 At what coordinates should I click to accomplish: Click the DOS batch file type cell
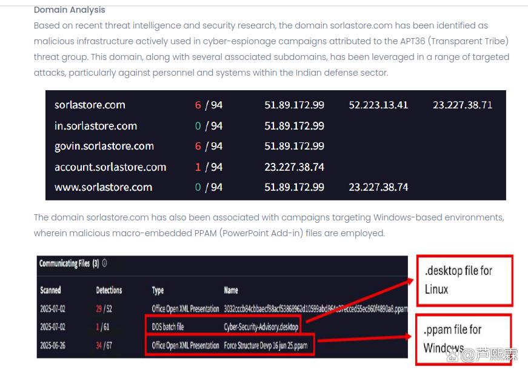coord(168,326)
